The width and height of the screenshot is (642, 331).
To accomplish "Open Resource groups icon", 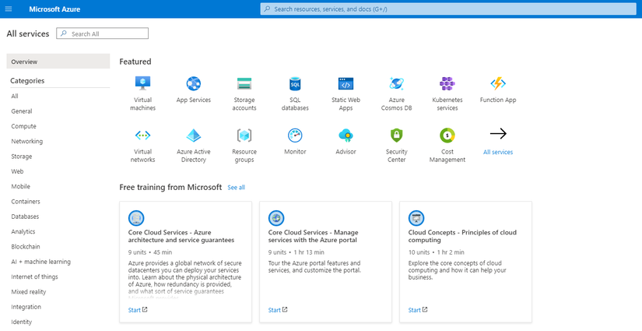I will (244, 136).
